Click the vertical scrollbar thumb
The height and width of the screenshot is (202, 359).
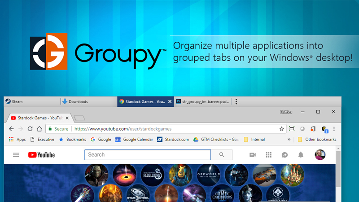tap(338, 169)
